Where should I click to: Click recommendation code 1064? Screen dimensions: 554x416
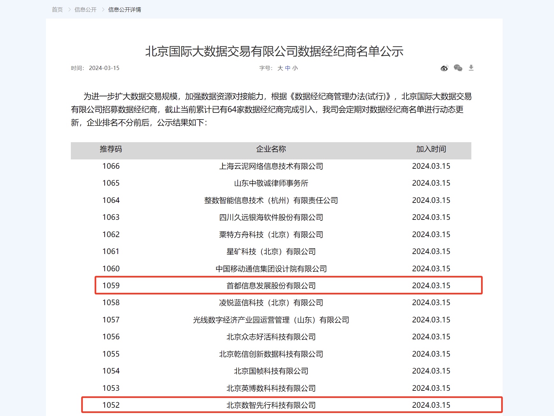point(111,200)
